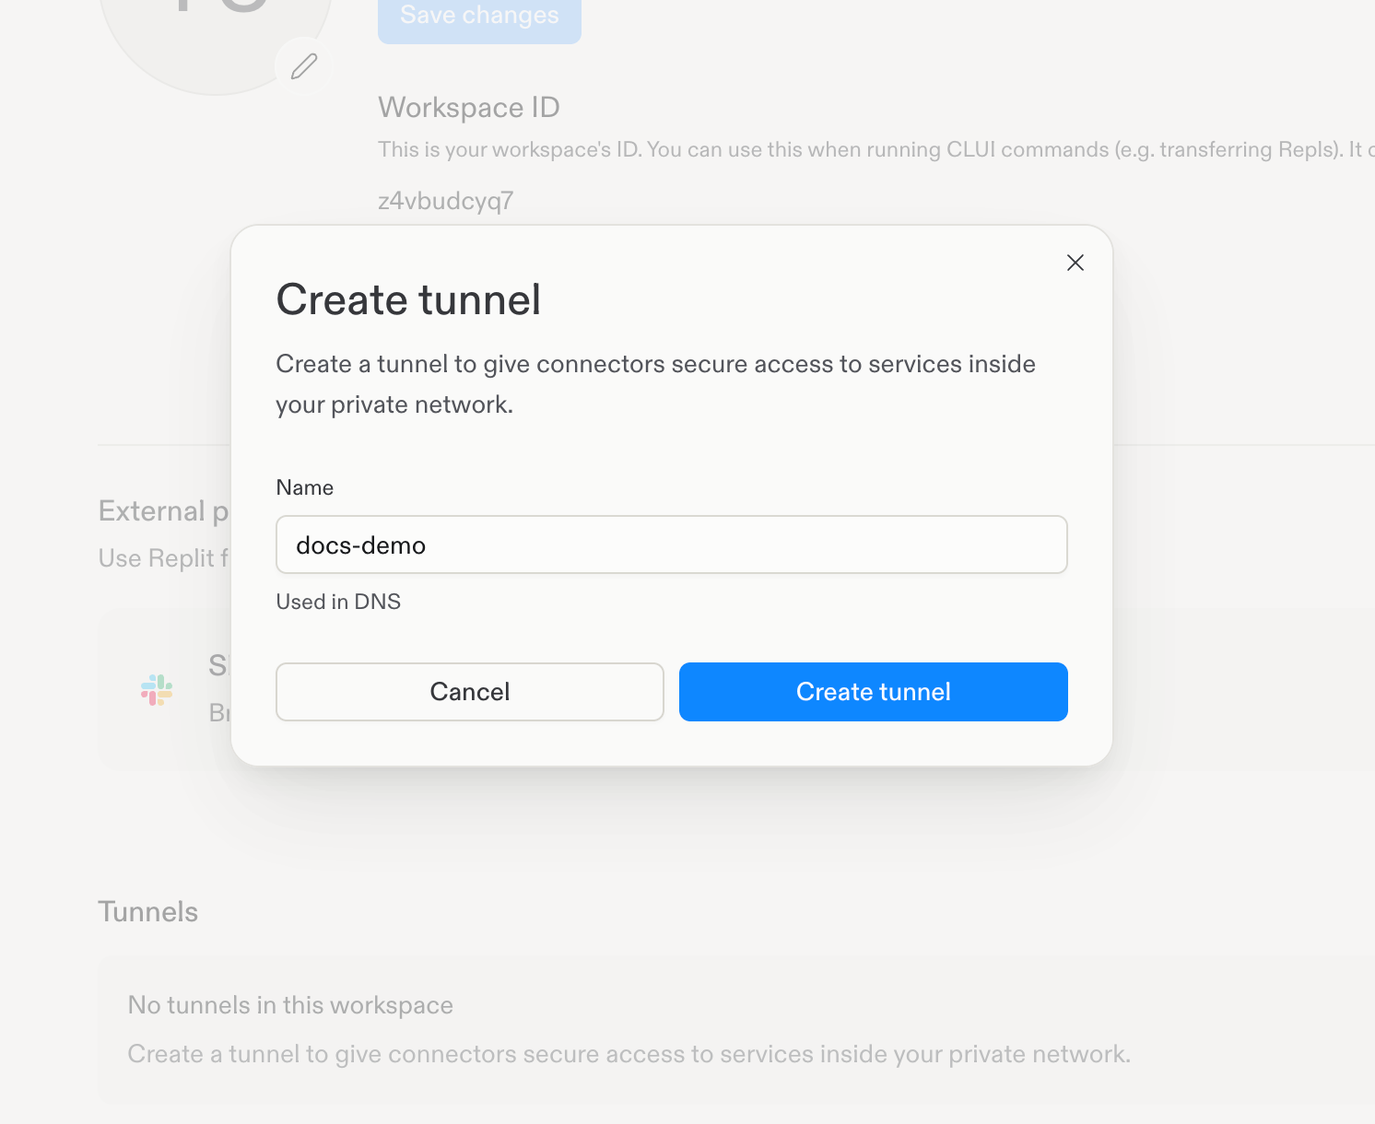This screenshot has width=1375, height=1124.
Task: Click the Create tunnel blue button
Action: (x=874, y=692)
